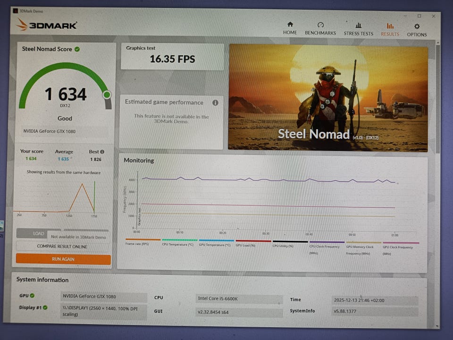This screenshot has height=340, width=453.
Task: Click the green check icon next to GPU
Action: pos(32,296)
